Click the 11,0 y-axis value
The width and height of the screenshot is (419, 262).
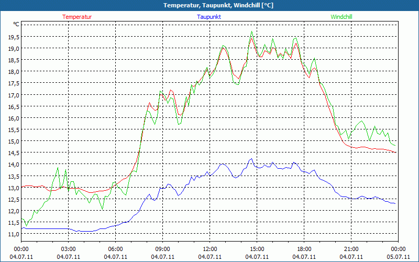point(14,234)
